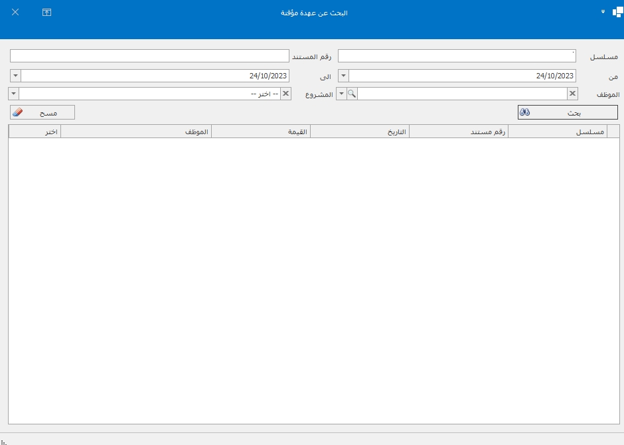Clear the project (المشروع) selection with X
Screen dimensions: 624x445
[285, 94]
